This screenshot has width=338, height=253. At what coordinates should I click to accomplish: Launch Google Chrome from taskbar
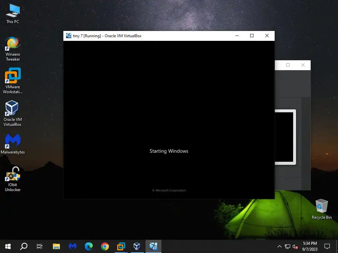tap(105, 246)
